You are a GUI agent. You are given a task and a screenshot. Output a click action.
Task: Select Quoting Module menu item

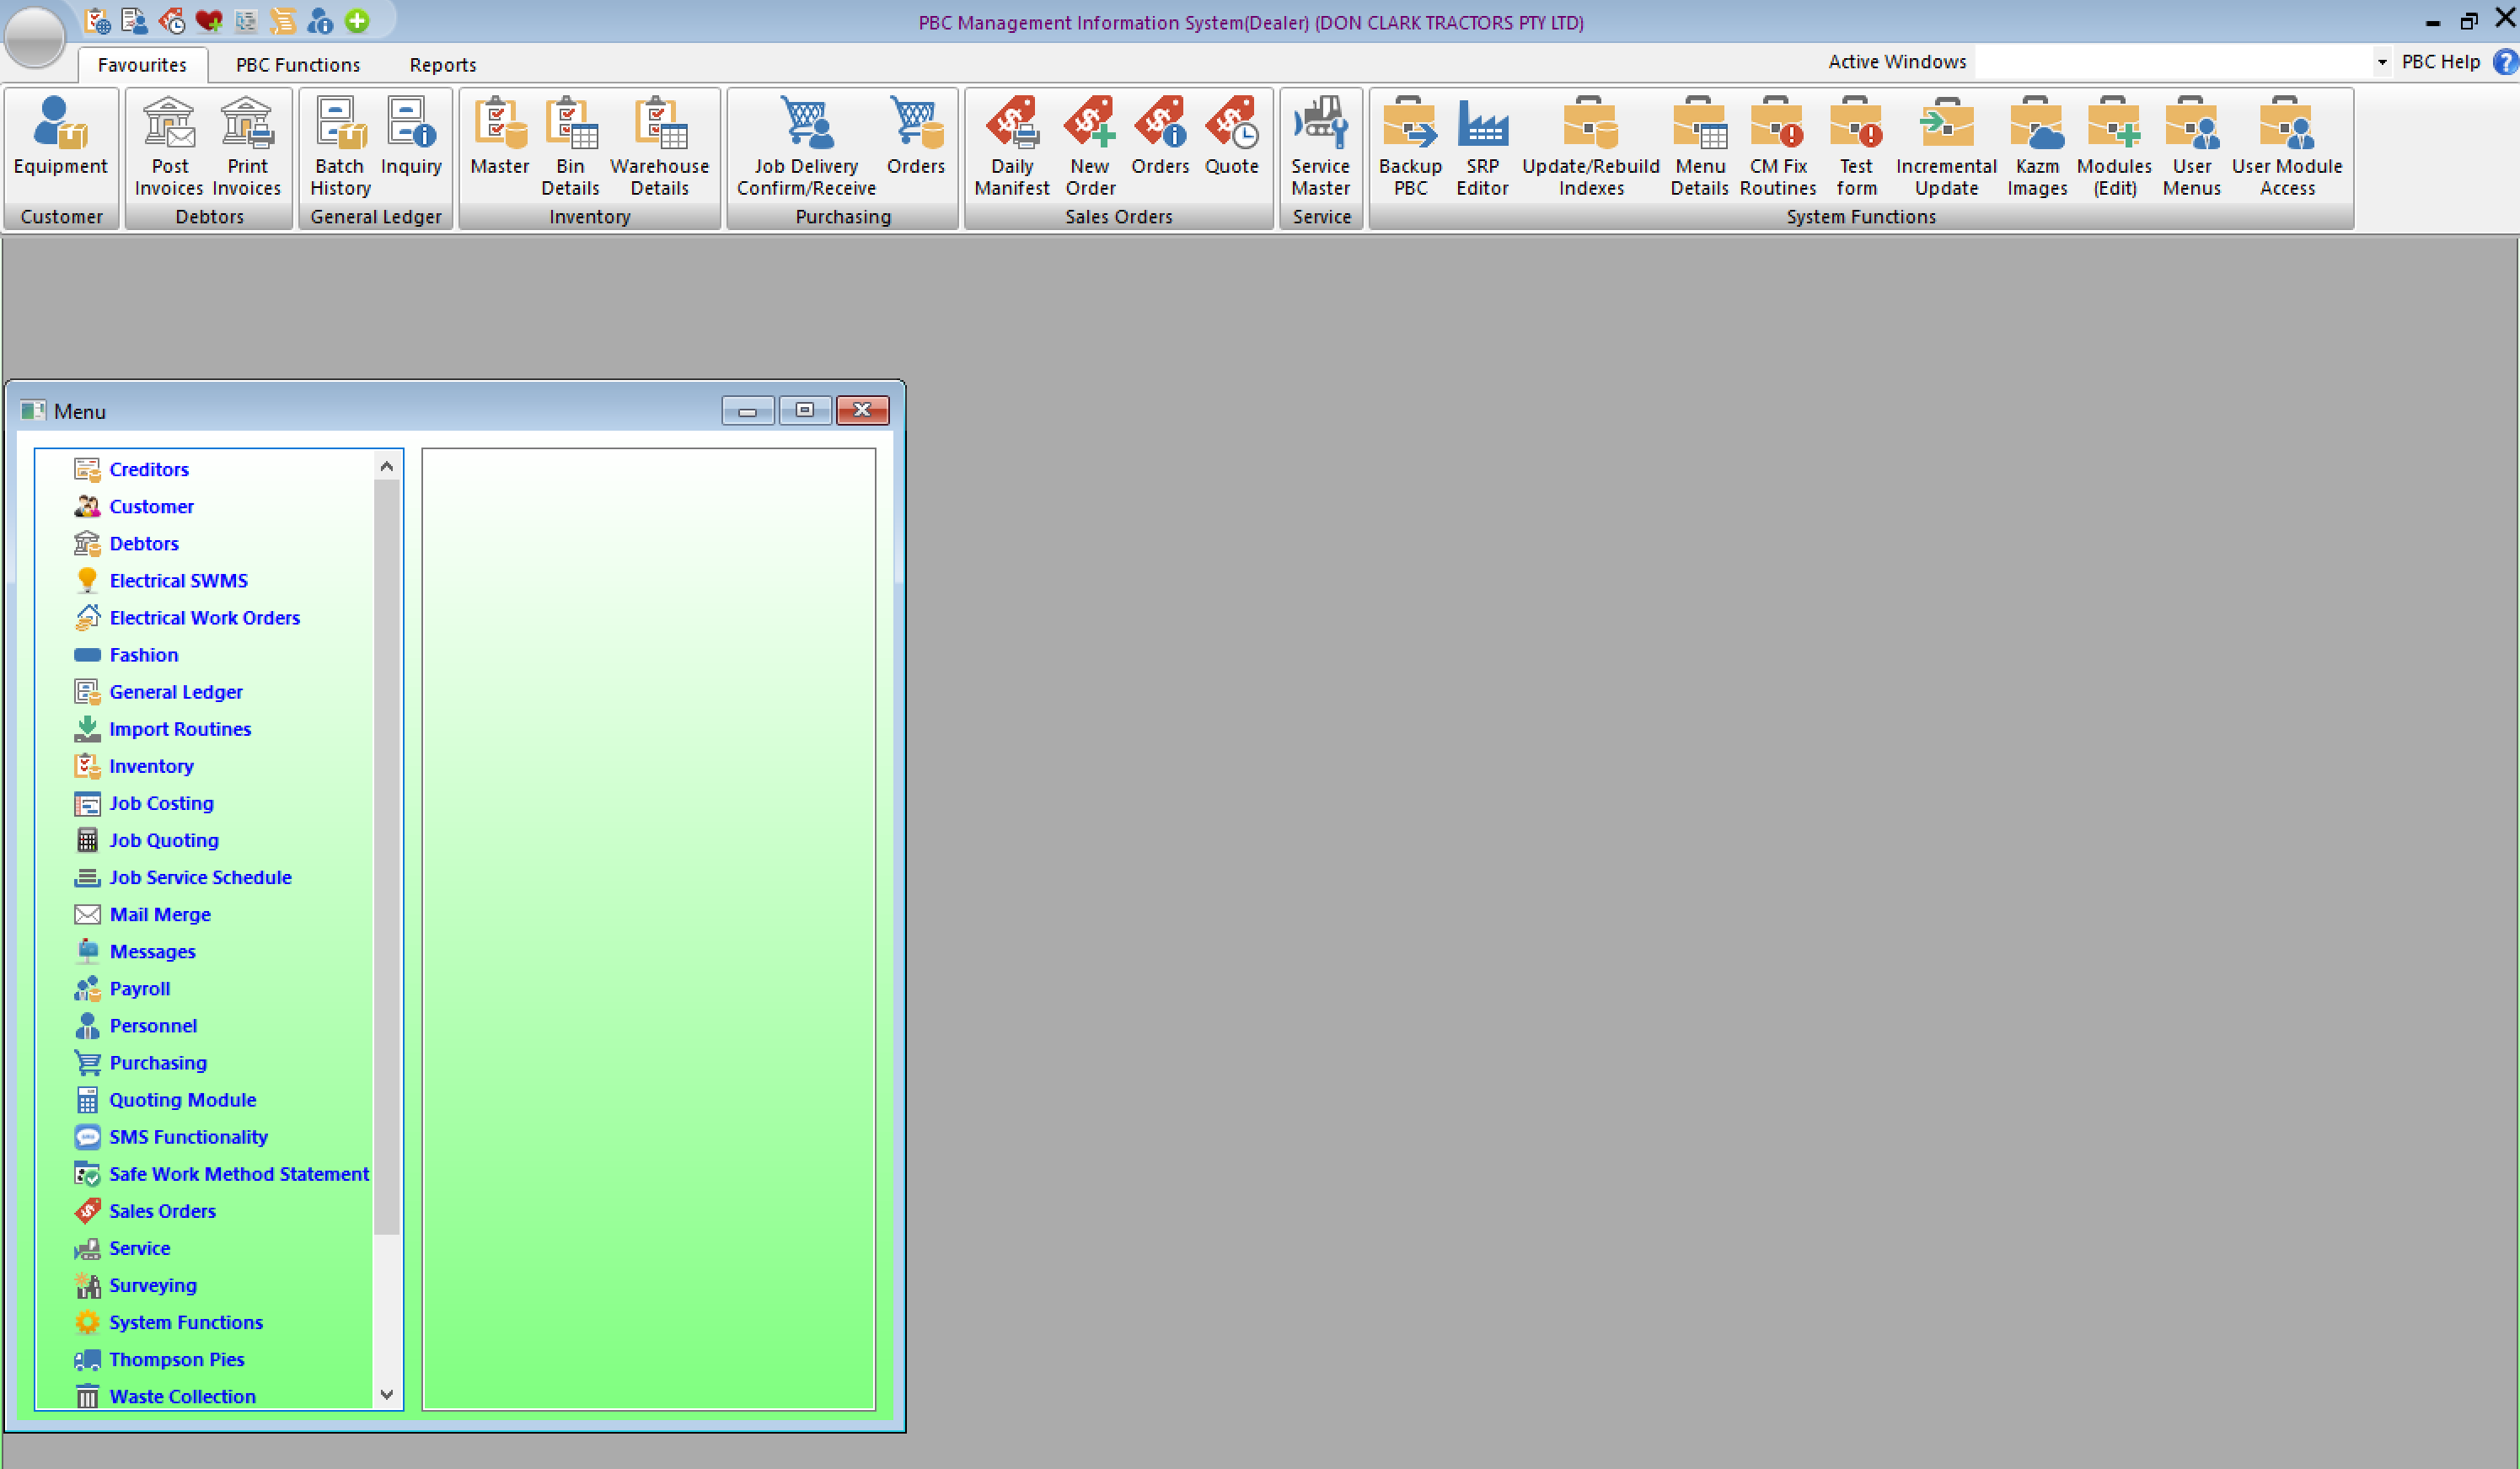click(x=182, y=1100)
